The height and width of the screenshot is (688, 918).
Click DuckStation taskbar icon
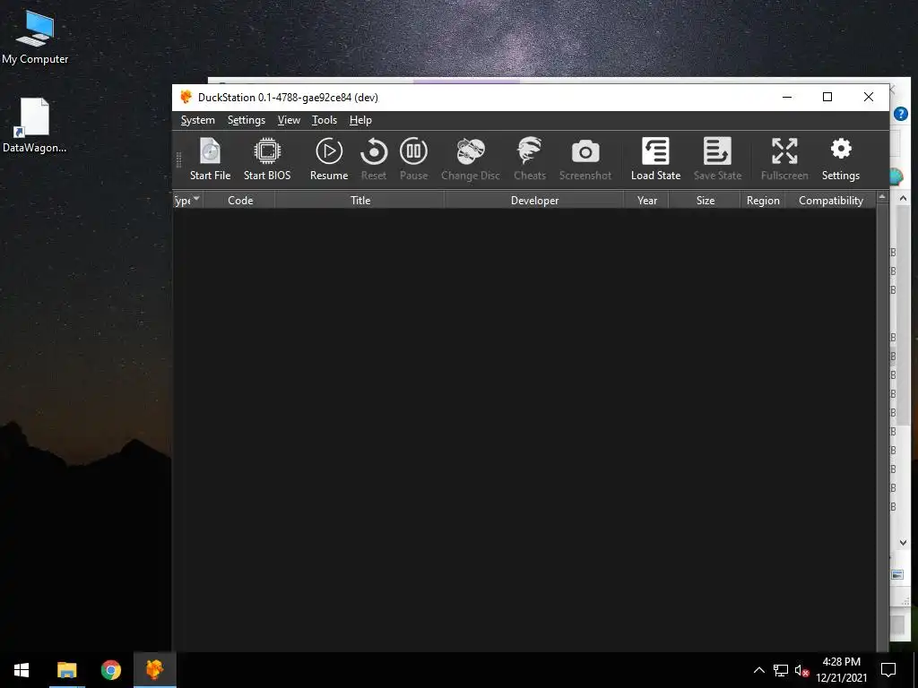click(154, 670)
